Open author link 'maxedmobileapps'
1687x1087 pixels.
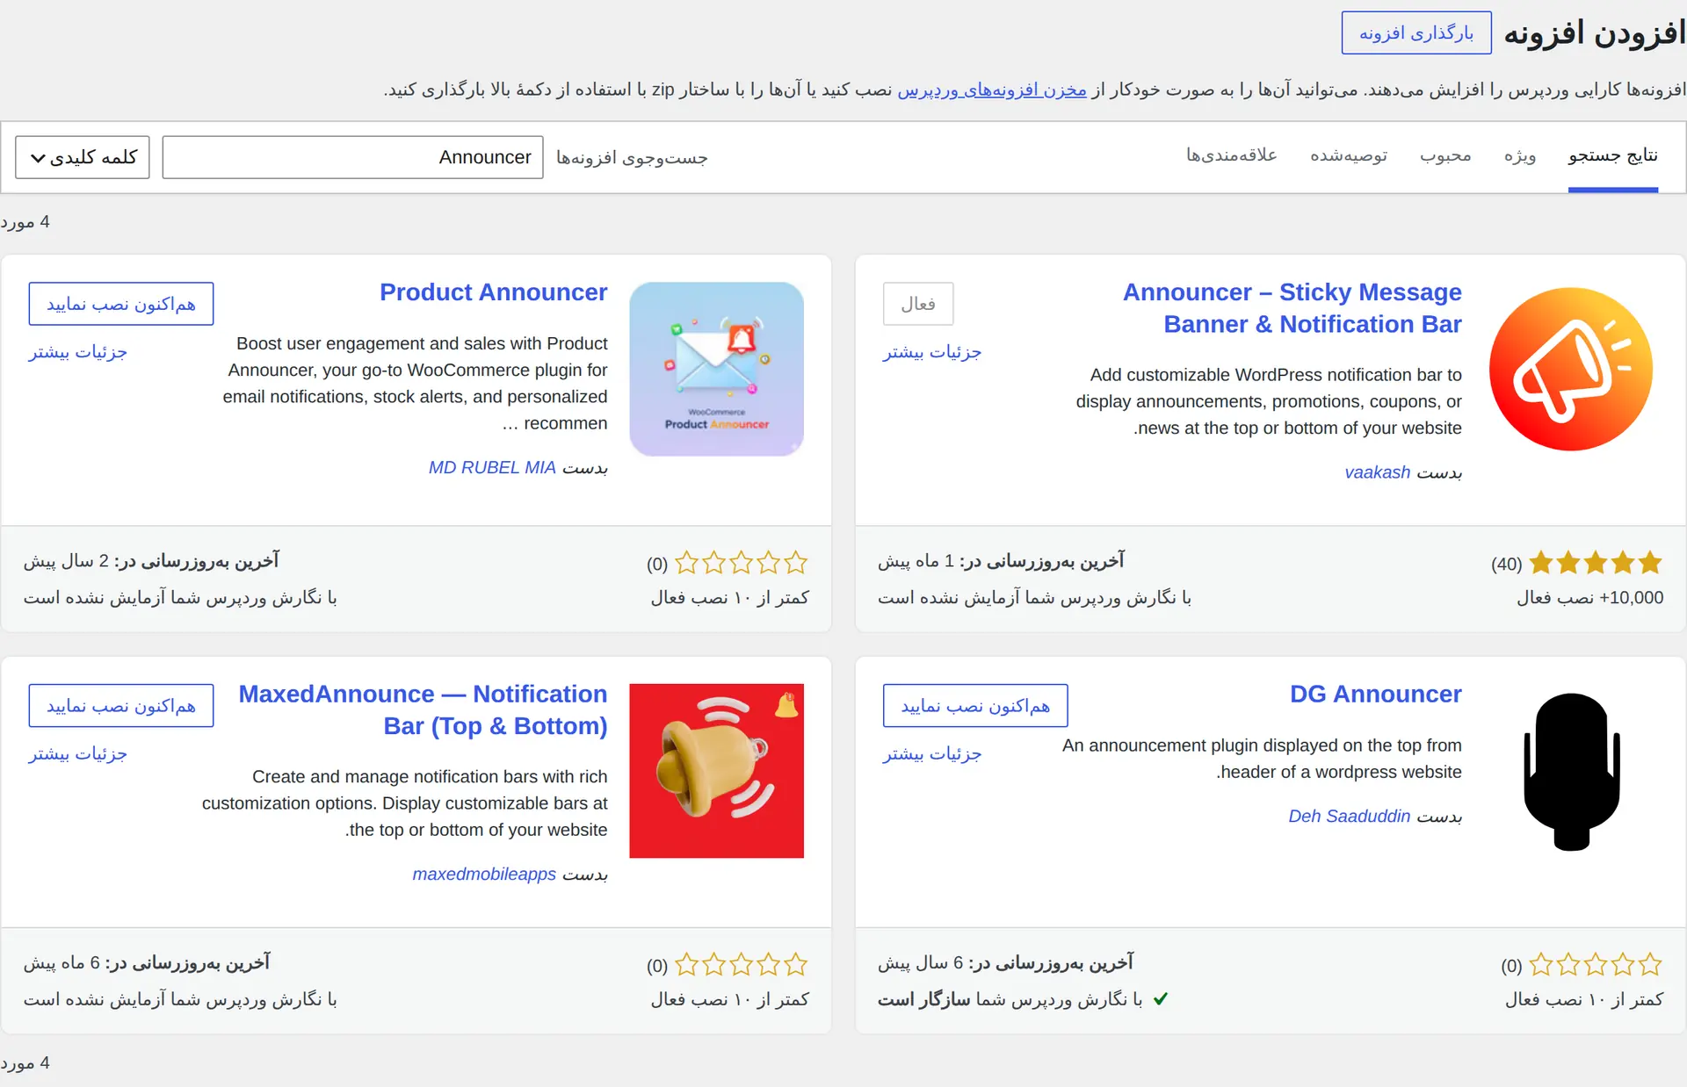[484, 875]
